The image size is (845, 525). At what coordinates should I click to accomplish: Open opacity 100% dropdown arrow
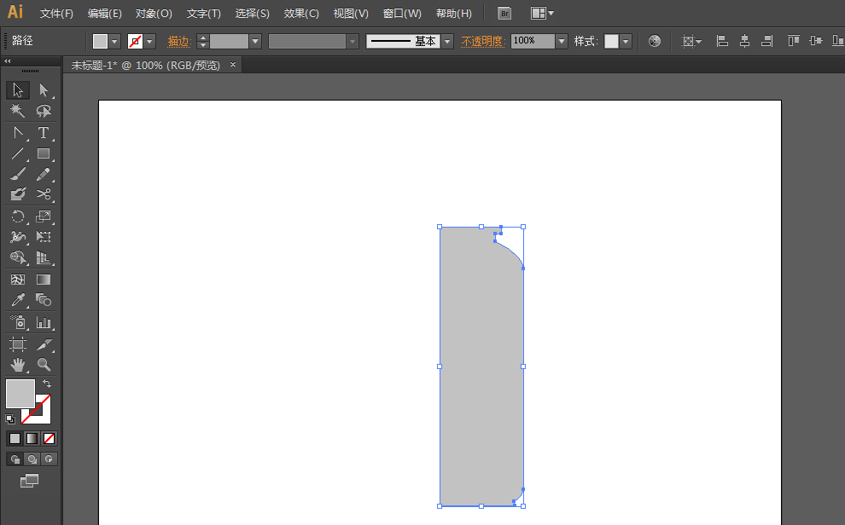click(x=562, y=42)
